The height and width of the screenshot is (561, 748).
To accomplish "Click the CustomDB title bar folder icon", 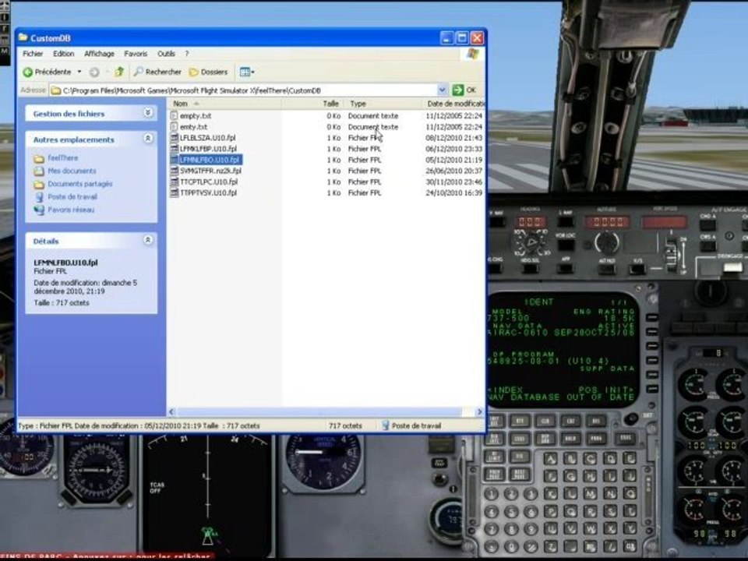I will pyautogui.click(x=23, y=37).
